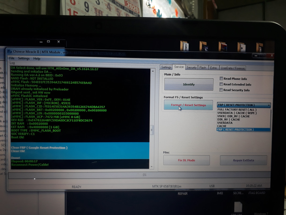Click 'Reconnect Power/Cable!' log line
286x215 pixels.
click(30, 164)
